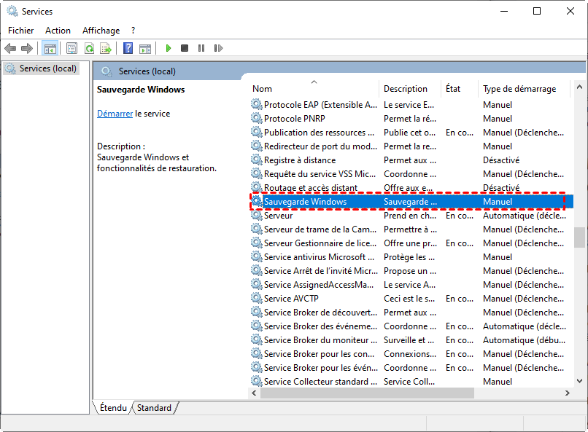Open Help with the blue question-mark icon
This screenshot has height=432, width=588.
click(x=128, y=48)
